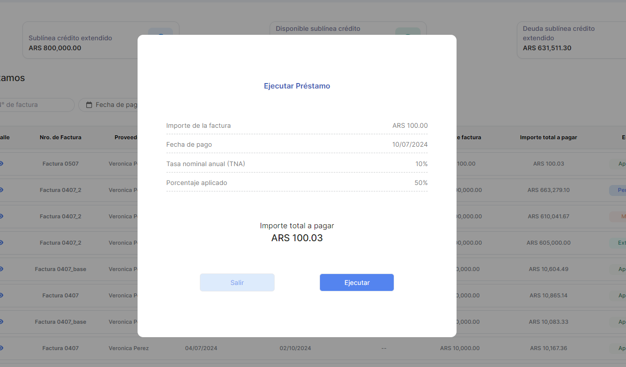Click eye icon on the ARS 10,865.14 row
The image size is (626, 367).
coord(1,295)
